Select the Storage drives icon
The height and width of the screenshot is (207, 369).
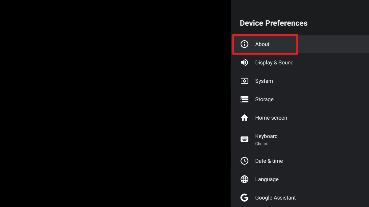tap(244, 99)
